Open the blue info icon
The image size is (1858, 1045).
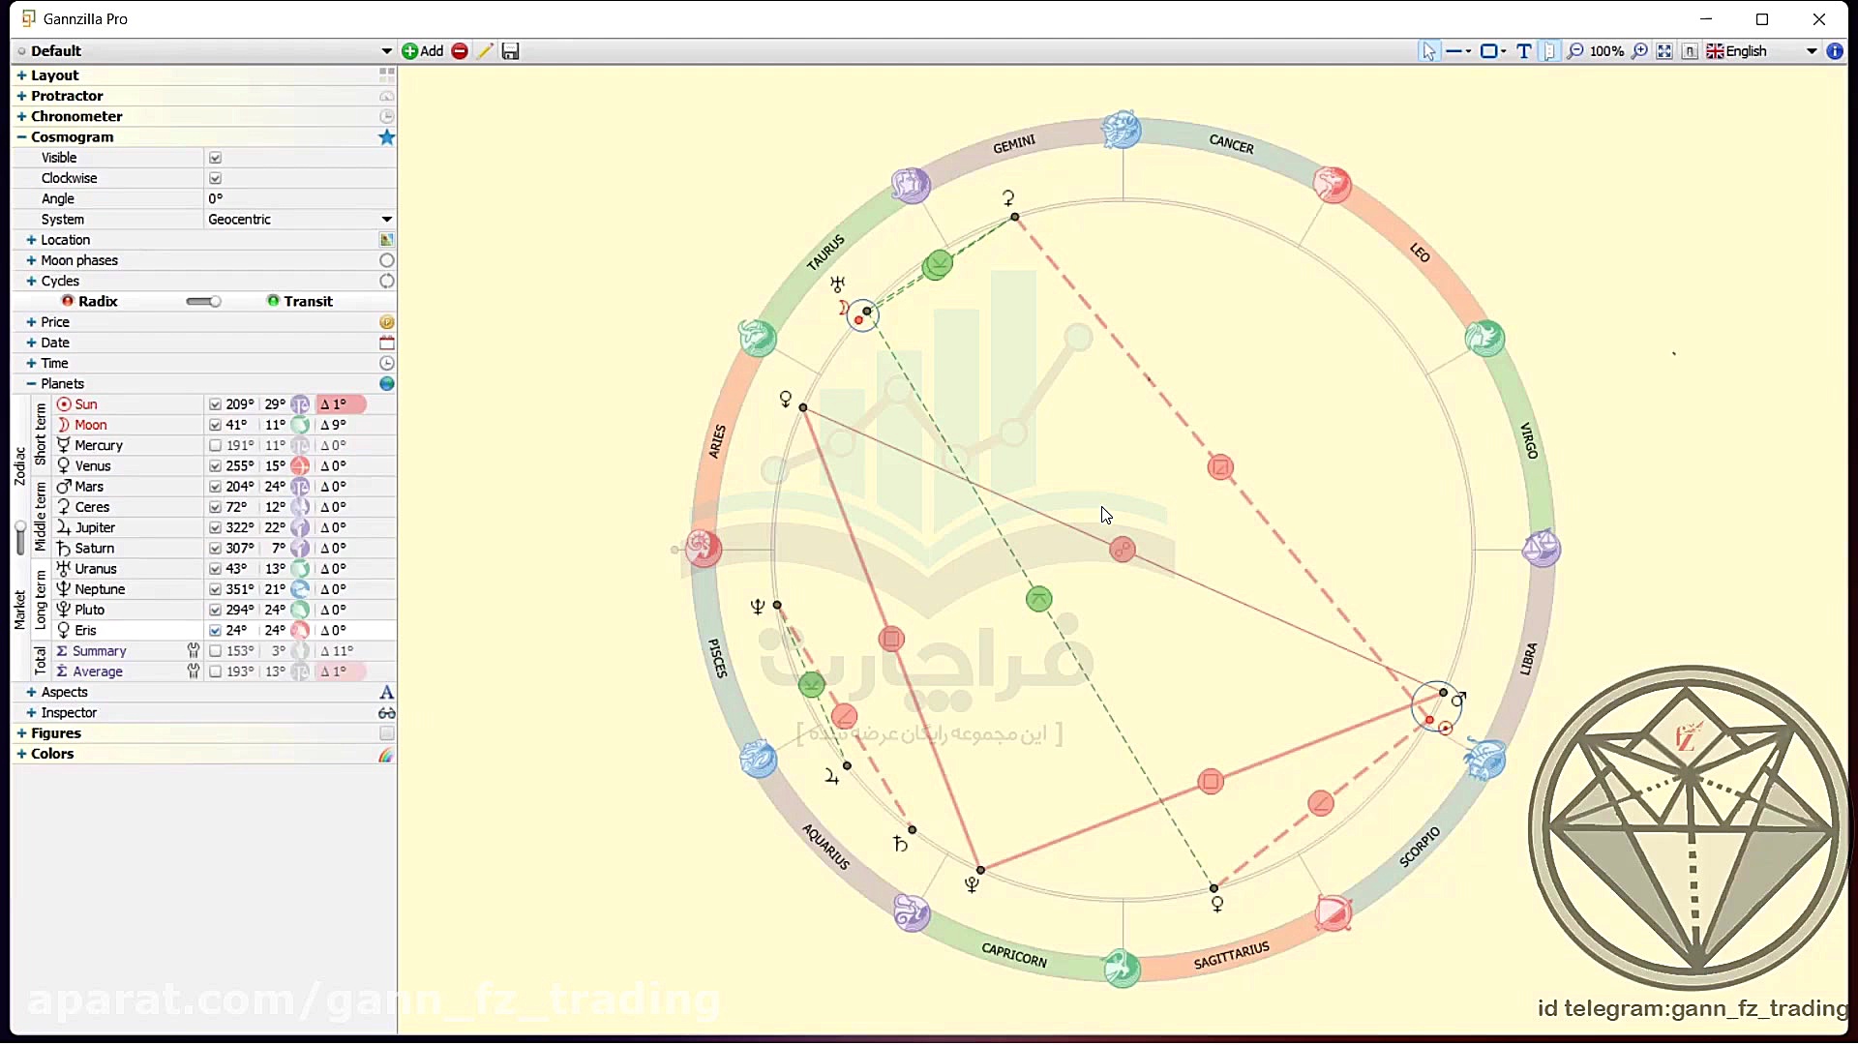point(1835,51)
